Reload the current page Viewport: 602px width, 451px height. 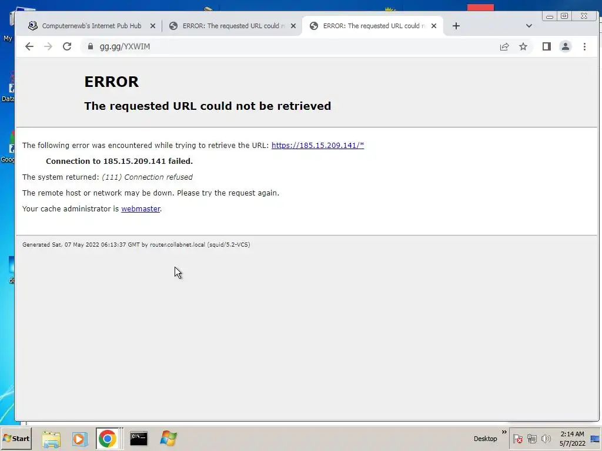tap(67, 46)
